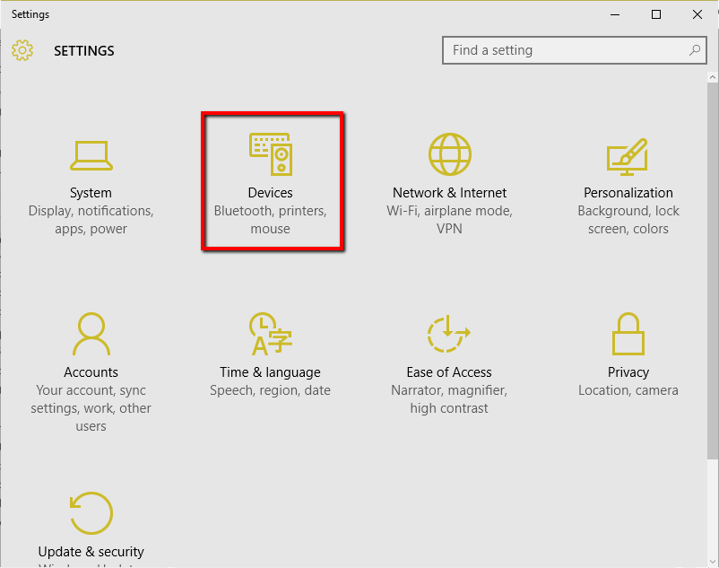The height and width of the screenshot is (568, 719).
Task: Click the Devices keyboard and speaker icon
Action: click(270, 154)
